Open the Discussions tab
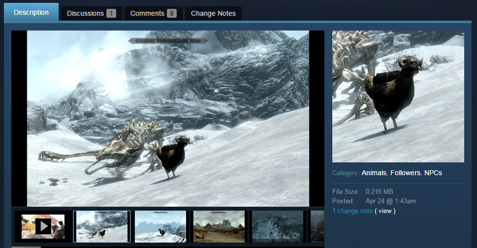 point(91,13)
